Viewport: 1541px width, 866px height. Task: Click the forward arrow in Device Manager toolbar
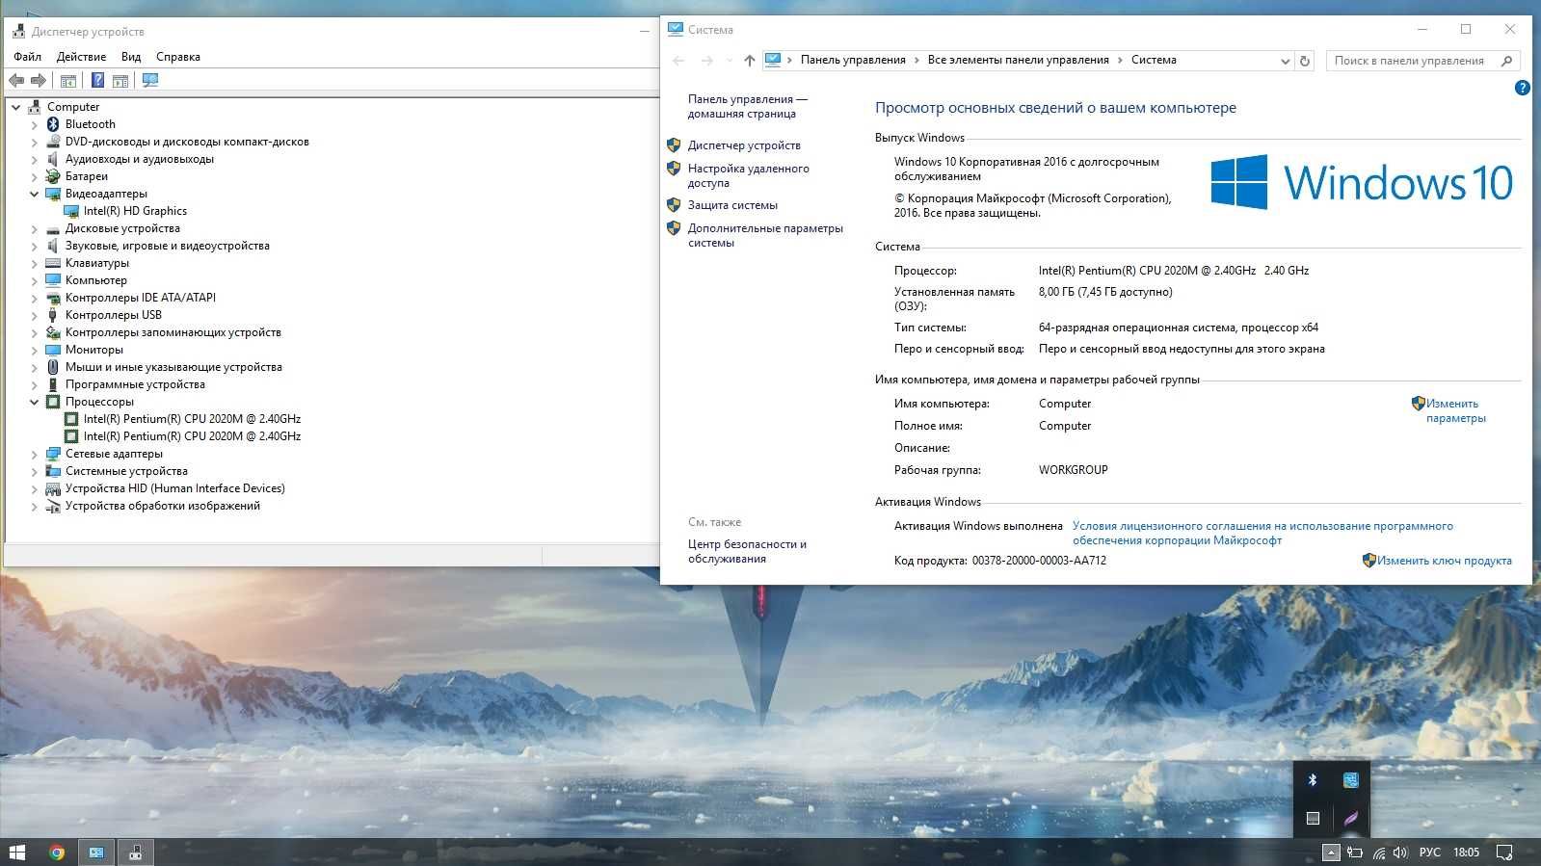point(39,81)
